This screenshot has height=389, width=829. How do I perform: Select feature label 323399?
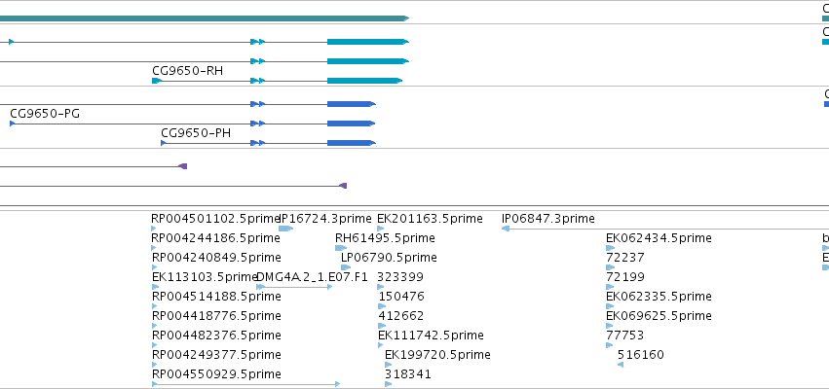(400, 277)
